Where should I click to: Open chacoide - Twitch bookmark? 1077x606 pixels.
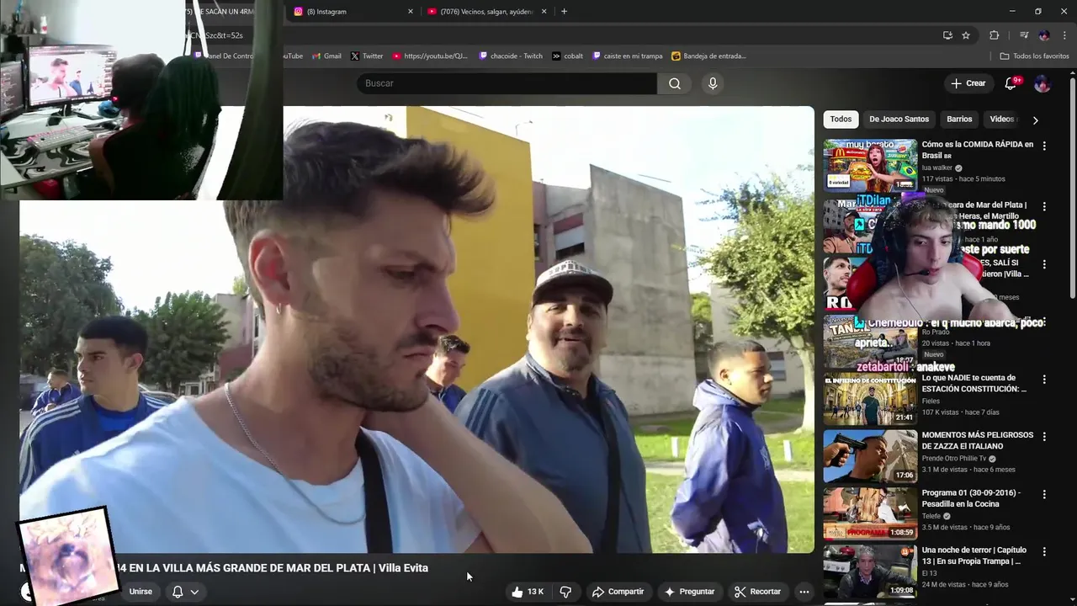(x=511, y=56)
